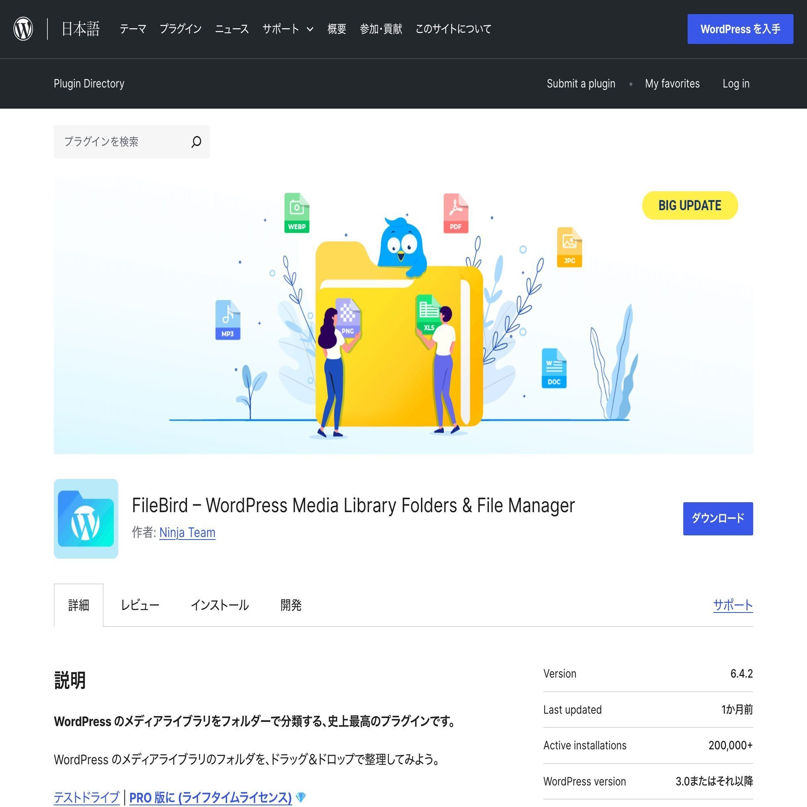This screenshot has height=807, width=807.
Task: Switch to the 開発 tab
Action: [291, 605]
